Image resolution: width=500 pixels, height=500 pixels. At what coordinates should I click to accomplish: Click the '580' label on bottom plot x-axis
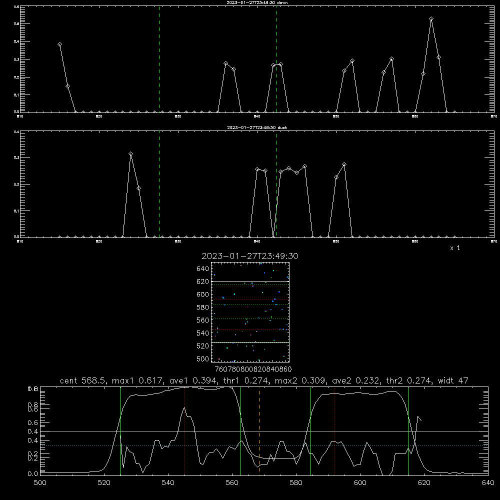(x=296, y=483)
